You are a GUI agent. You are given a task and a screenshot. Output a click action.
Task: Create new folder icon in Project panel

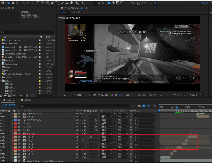5,96
